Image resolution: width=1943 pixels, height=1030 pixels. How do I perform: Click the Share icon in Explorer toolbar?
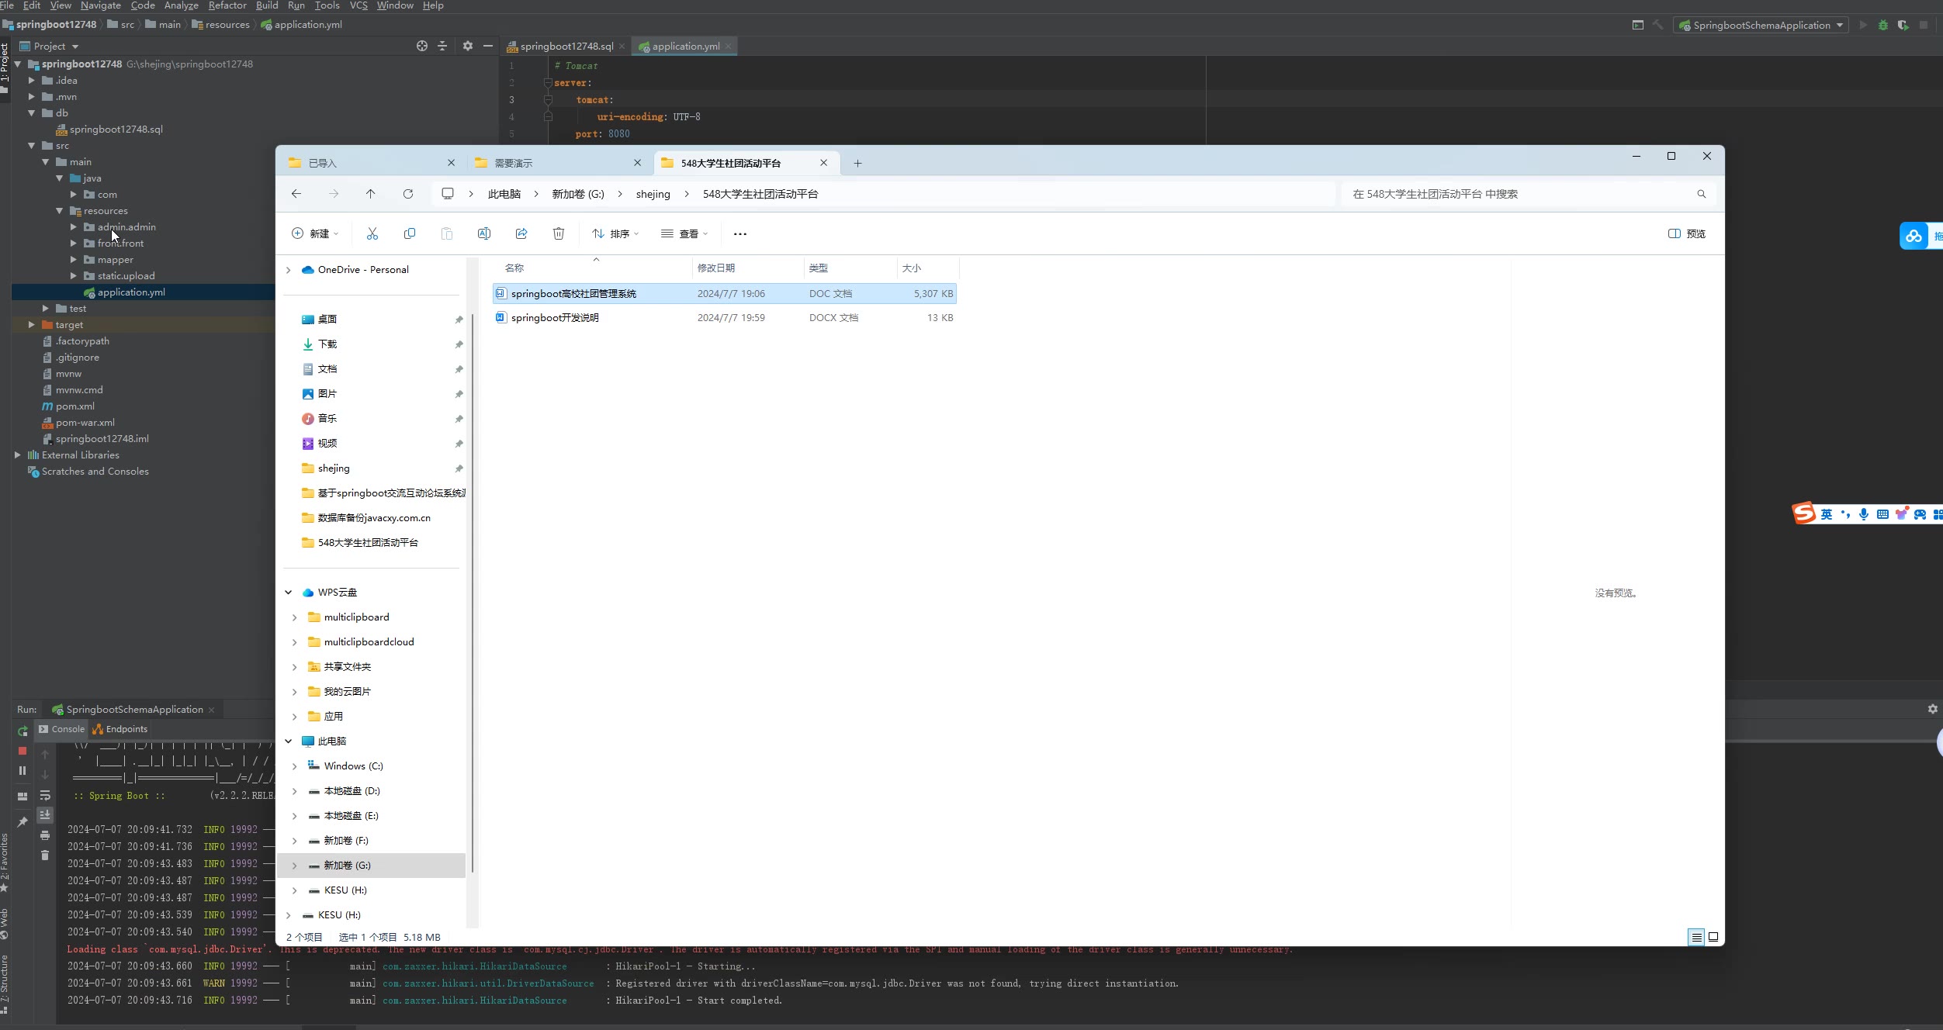pos(521,233)
